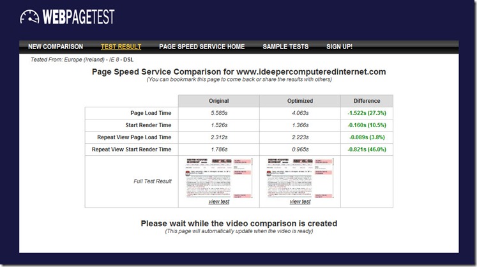Screen dimensions: 477x267
Task: Click the -0.160s (10.5%) difference value
Action: 367,125
